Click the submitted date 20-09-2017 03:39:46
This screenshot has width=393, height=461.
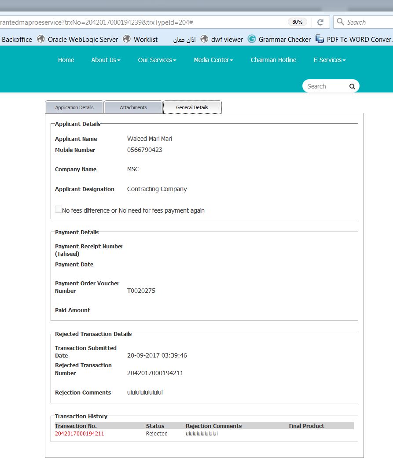click(x=157, y=355)
